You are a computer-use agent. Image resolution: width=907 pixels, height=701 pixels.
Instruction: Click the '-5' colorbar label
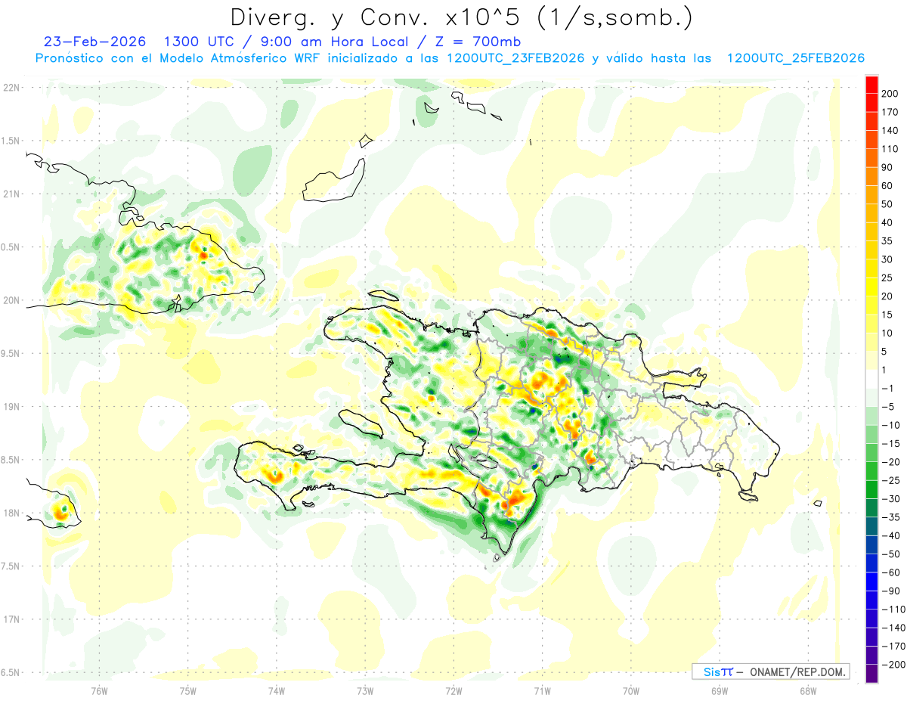pos(890,407)
